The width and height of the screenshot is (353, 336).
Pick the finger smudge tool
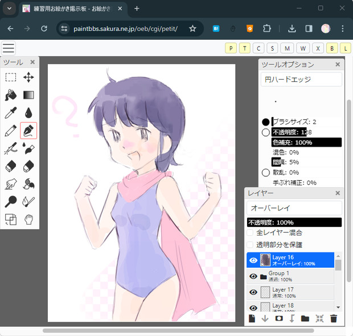(11, 184)
